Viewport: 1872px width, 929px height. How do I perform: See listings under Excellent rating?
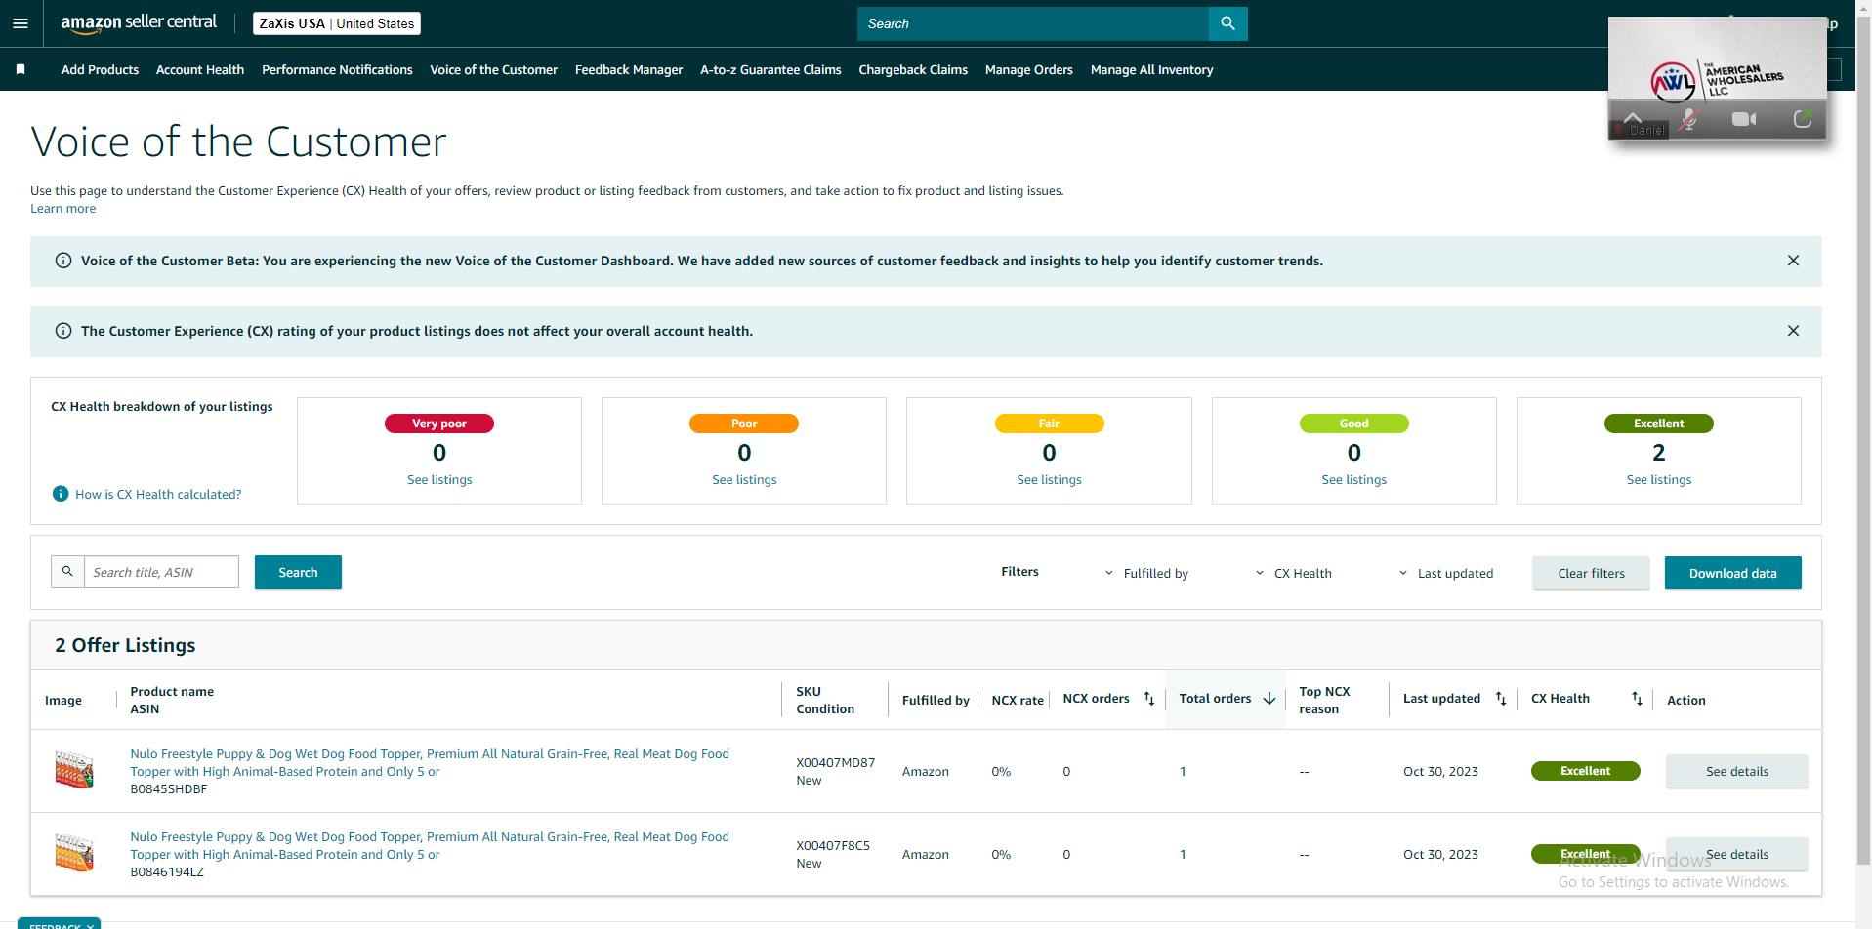point(1658,479)
